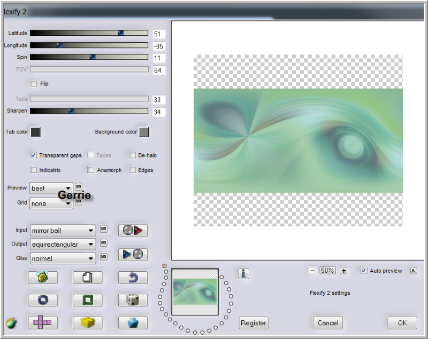The width and height of the screenshot is (428, 339).
Task: Open the Input dropdown showing mirror ball
Action: pos(63,231)
